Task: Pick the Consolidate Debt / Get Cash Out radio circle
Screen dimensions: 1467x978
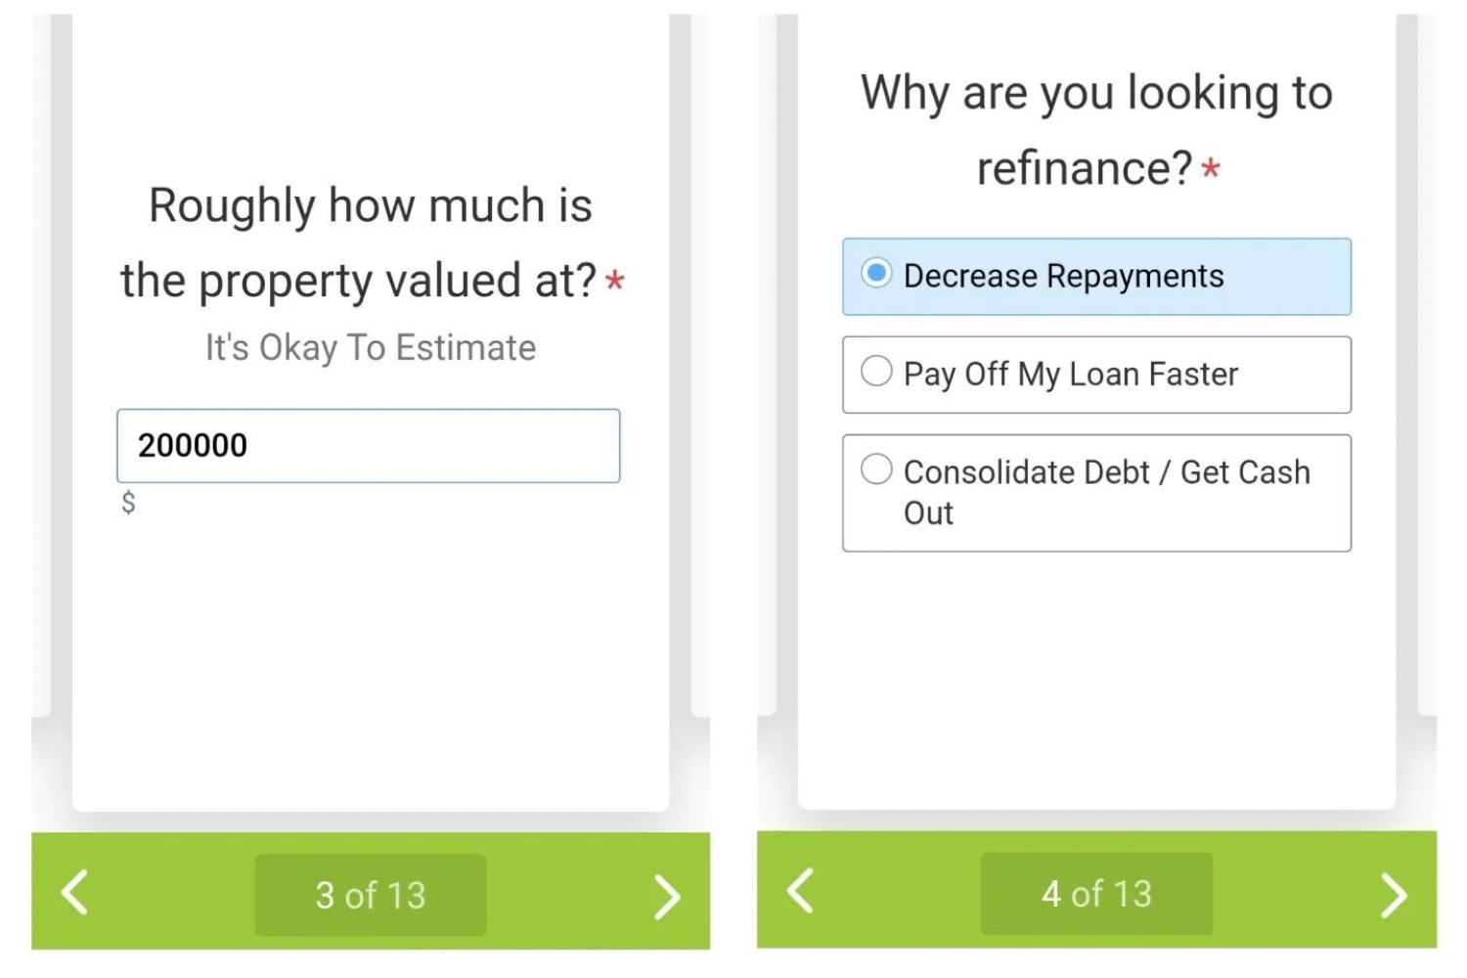Action: [876, 469]
